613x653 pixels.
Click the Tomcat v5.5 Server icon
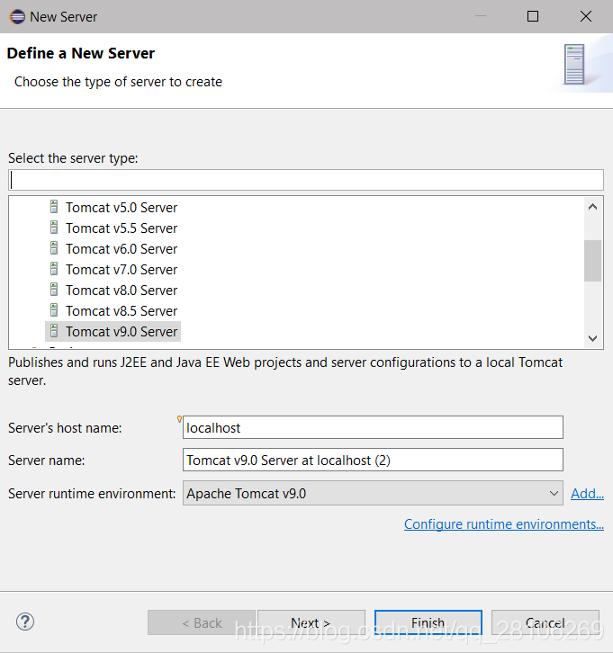54,228
